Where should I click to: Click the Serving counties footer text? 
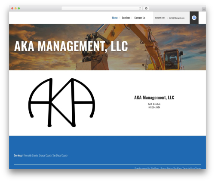(41, 155)
